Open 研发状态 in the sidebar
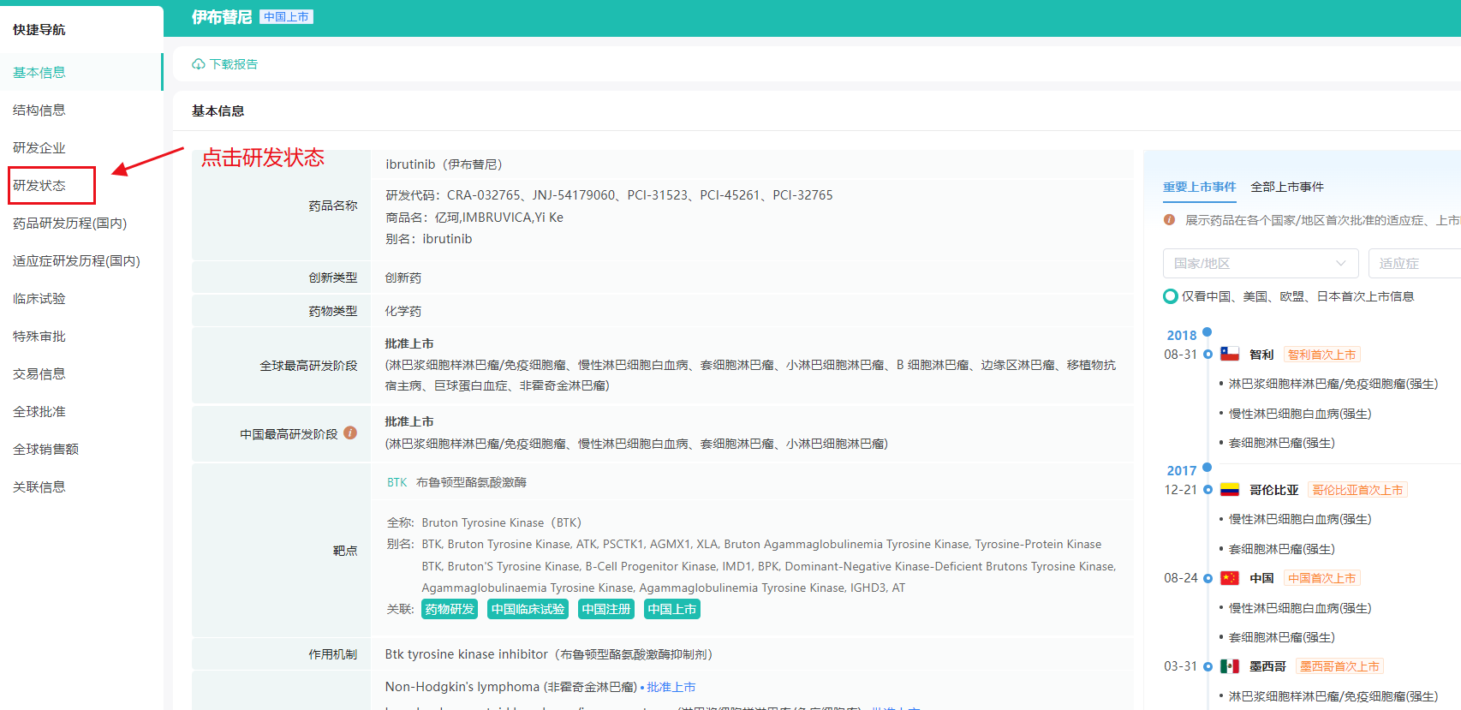 [x=39, y=185]
